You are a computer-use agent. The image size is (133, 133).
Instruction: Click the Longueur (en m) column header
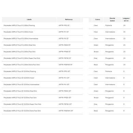point(126,19)
